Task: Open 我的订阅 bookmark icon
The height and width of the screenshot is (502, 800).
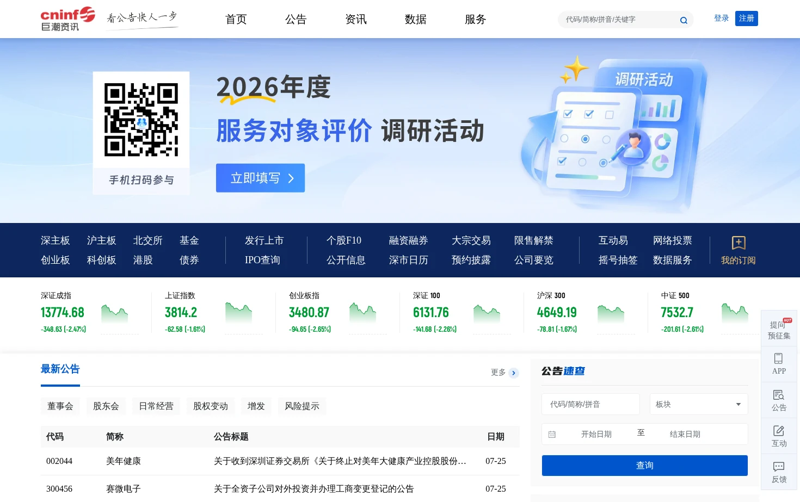Action: point(739,243)
